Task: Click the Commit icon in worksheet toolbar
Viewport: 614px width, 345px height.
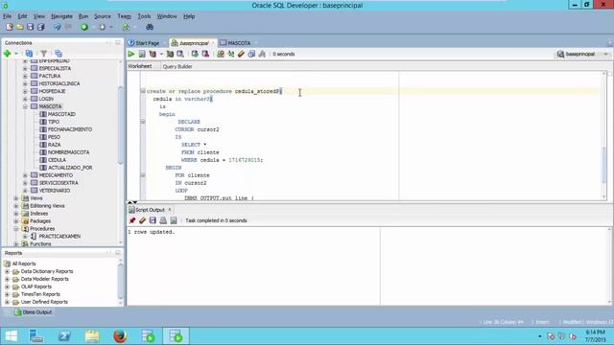Action: click(x=195, y=54)
